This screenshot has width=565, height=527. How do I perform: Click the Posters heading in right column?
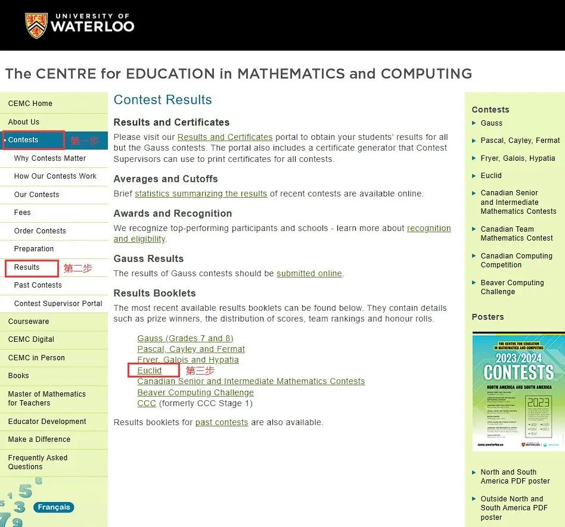(x=488, y=317)
